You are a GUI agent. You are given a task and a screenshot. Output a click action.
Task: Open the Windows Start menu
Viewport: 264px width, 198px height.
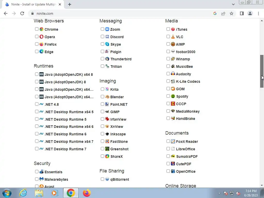7,193
